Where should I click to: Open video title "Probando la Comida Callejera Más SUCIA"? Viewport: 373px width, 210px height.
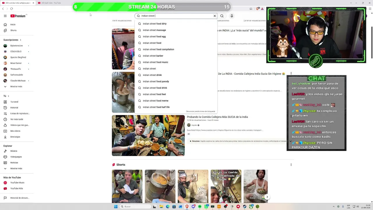(217, 117)
